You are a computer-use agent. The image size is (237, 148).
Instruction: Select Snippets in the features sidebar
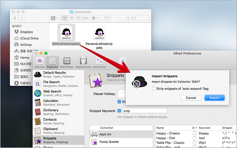pyautogui.click(x=58, y=140)
